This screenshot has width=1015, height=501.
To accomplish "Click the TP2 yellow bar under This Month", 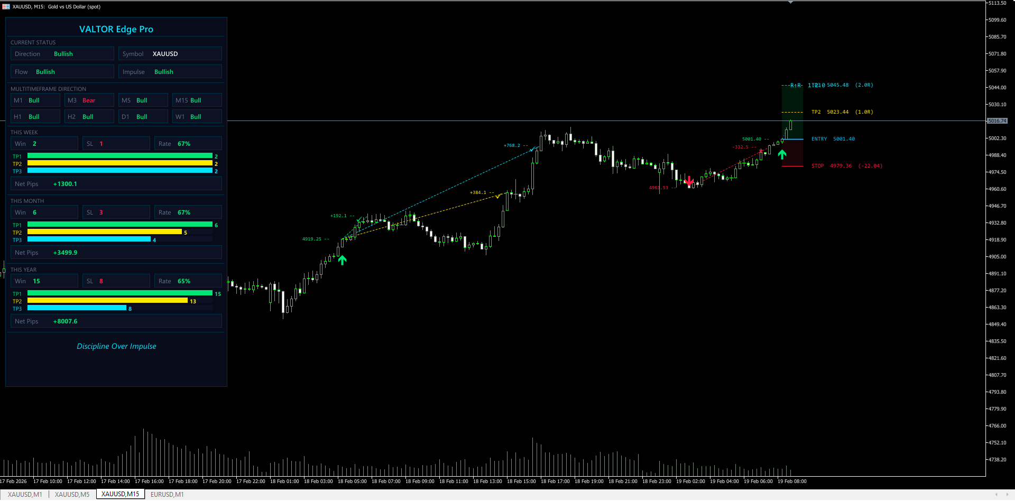I will pos(105,232).
